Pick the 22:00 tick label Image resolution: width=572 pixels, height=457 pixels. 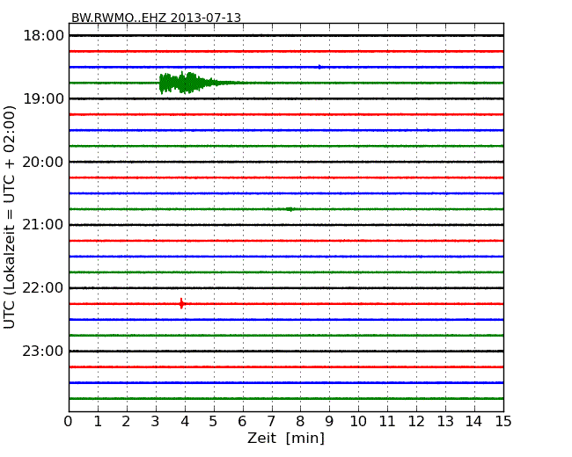pyautogui.click(x=43, y=288)
